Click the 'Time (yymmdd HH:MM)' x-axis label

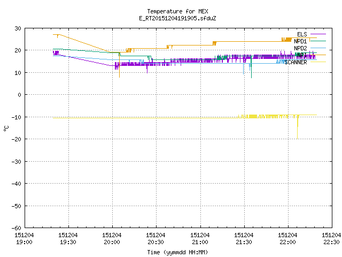tap(177, 252)
